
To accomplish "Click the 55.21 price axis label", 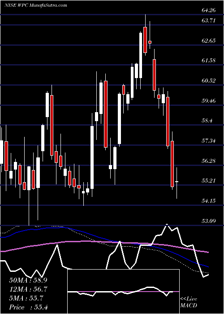I will [x=209, y=181].
